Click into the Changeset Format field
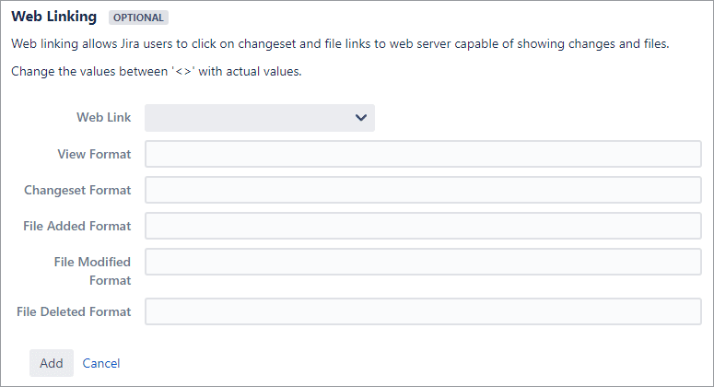Viewport: 714px width, 387px height. click(x=423, y=190)
